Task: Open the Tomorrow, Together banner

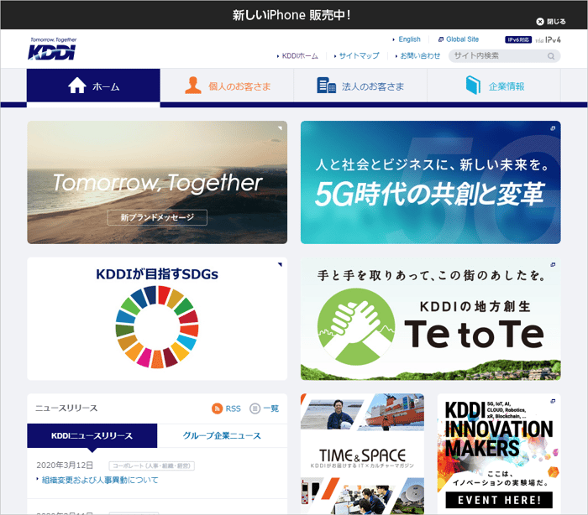Action: [x=157, y=182]
